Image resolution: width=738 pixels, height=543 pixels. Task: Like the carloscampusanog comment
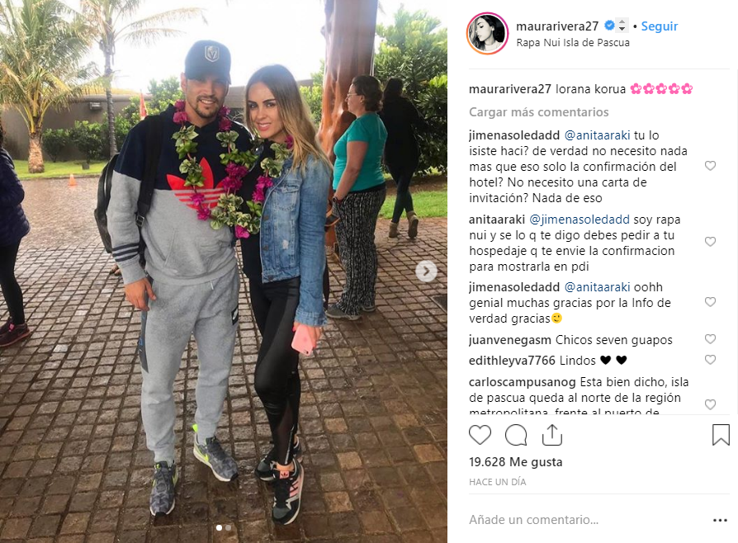710,404
